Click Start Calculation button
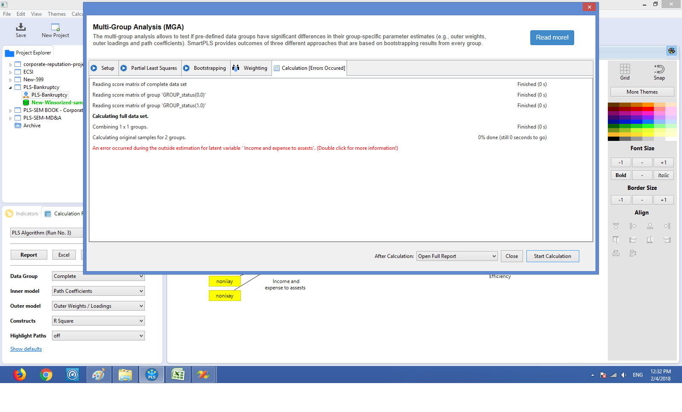The width and height of the screenshot is (682, 412). click(x=552, y=256)
